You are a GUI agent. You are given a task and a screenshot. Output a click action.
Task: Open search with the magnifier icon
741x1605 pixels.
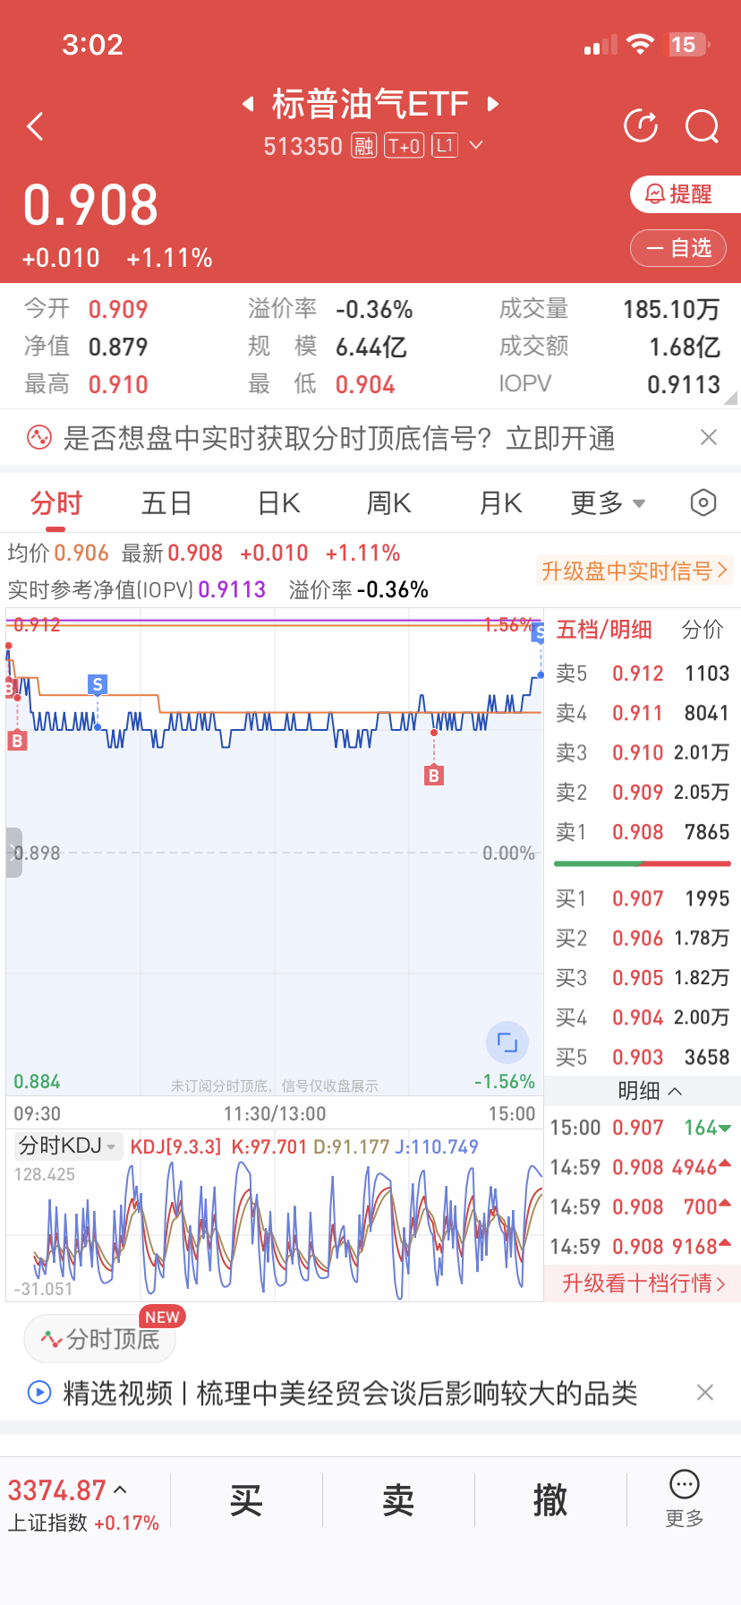pyautogui.click(x=703, y=126)
